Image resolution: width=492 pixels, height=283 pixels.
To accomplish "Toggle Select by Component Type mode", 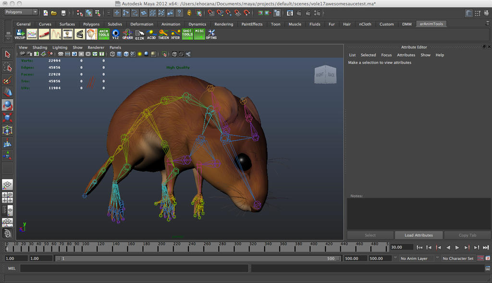I will point(98,13).
